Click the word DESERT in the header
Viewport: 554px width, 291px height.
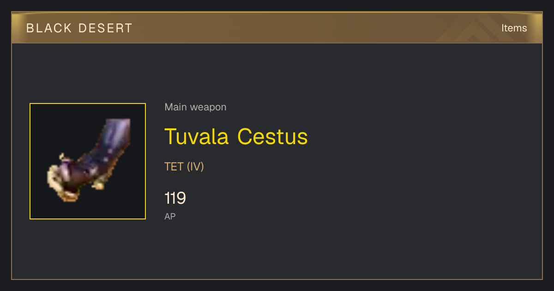click(x=106, y=28)
